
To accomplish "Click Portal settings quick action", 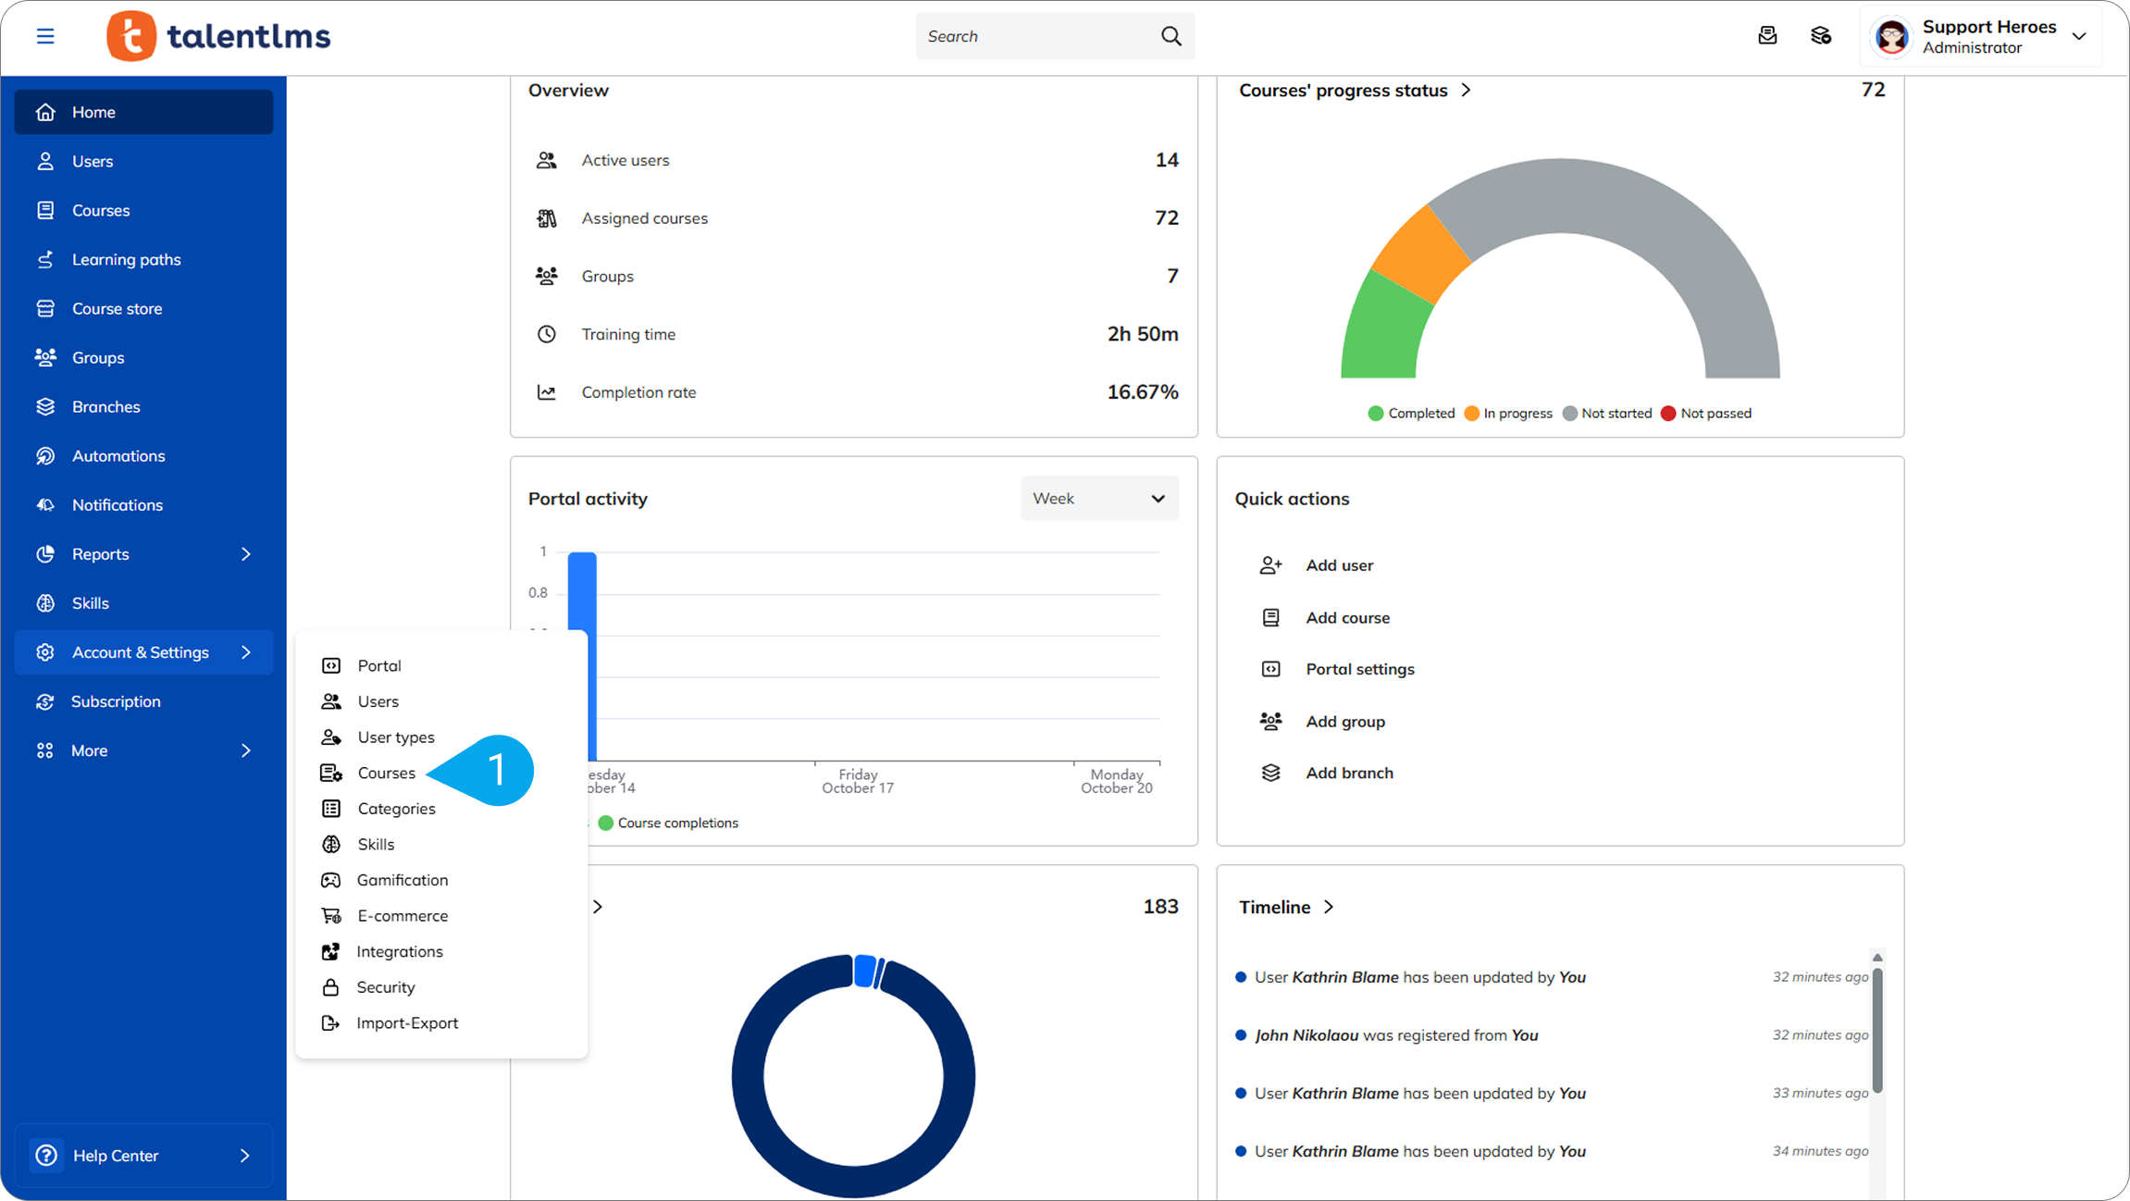I will click(1359, 669).
